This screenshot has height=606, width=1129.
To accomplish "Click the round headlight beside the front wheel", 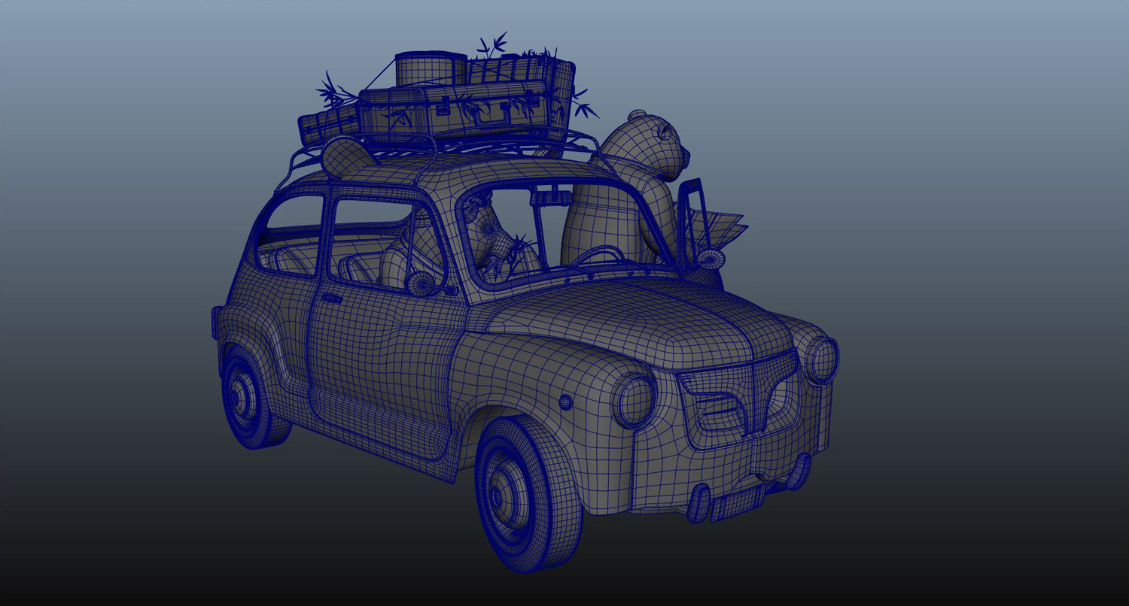I will point(634,398).
